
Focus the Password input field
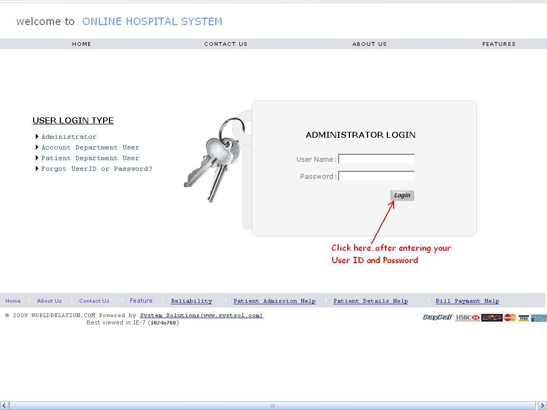coord(377,176)
